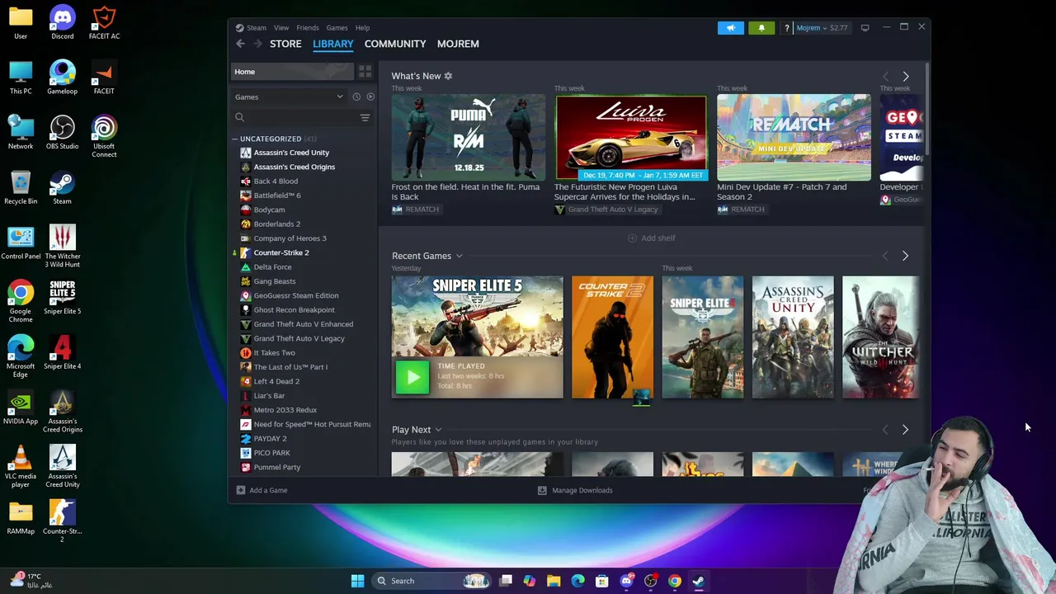Collapse the UNCATEGORIZED category
The image size is (1056, 594).
(235, 139)
